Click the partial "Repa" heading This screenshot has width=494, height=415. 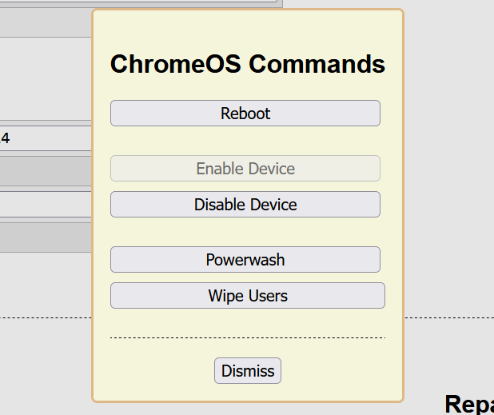tap(469, 404)
